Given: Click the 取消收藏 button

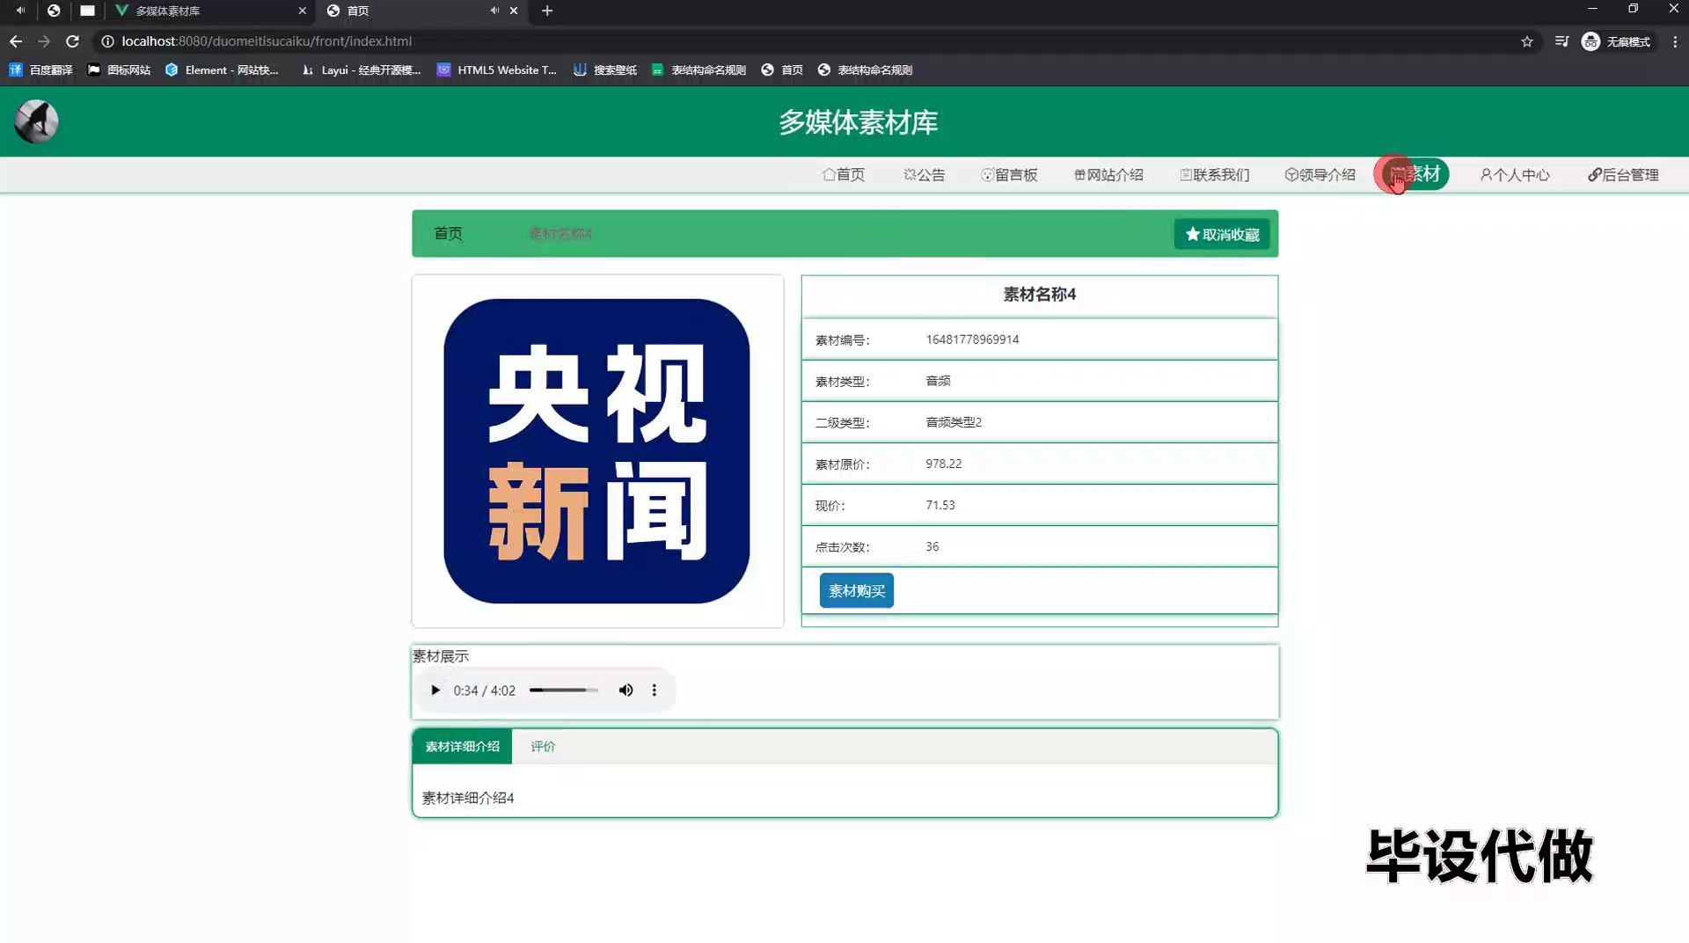Looking at the screenshot, I should click(1222, 234).
